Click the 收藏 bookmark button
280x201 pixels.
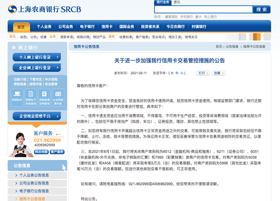click(218, 73)
